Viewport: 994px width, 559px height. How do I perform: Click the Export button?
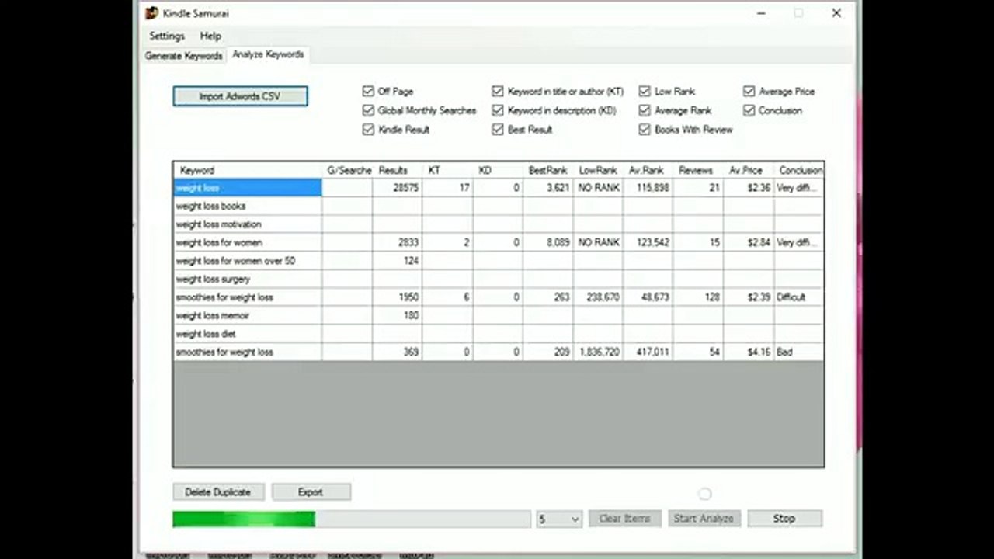(311, 492)
